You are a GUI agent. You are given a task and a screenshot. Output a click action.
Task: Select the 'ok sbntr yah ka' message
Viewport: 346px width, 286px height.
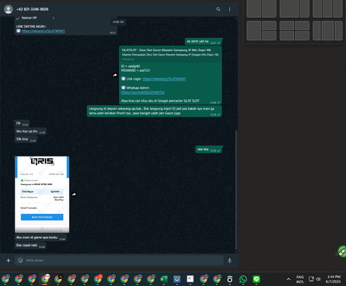click(204, 42)
